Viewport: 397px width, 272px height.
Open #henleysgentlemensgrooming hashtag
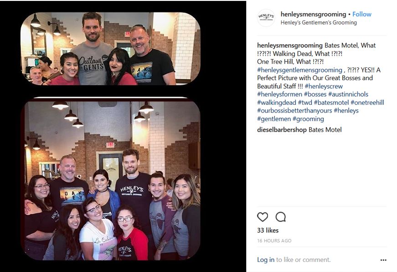click(x=299, y=70)
